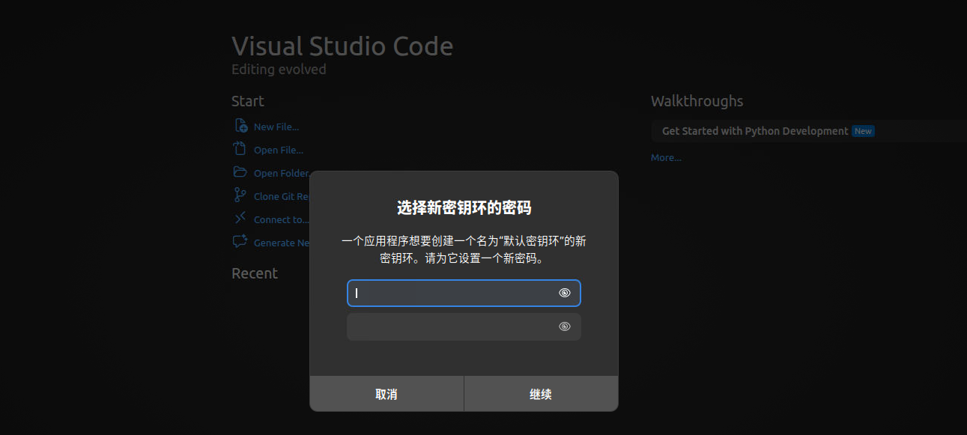
Task: Open the New File... link
Action: coord(276,127)
